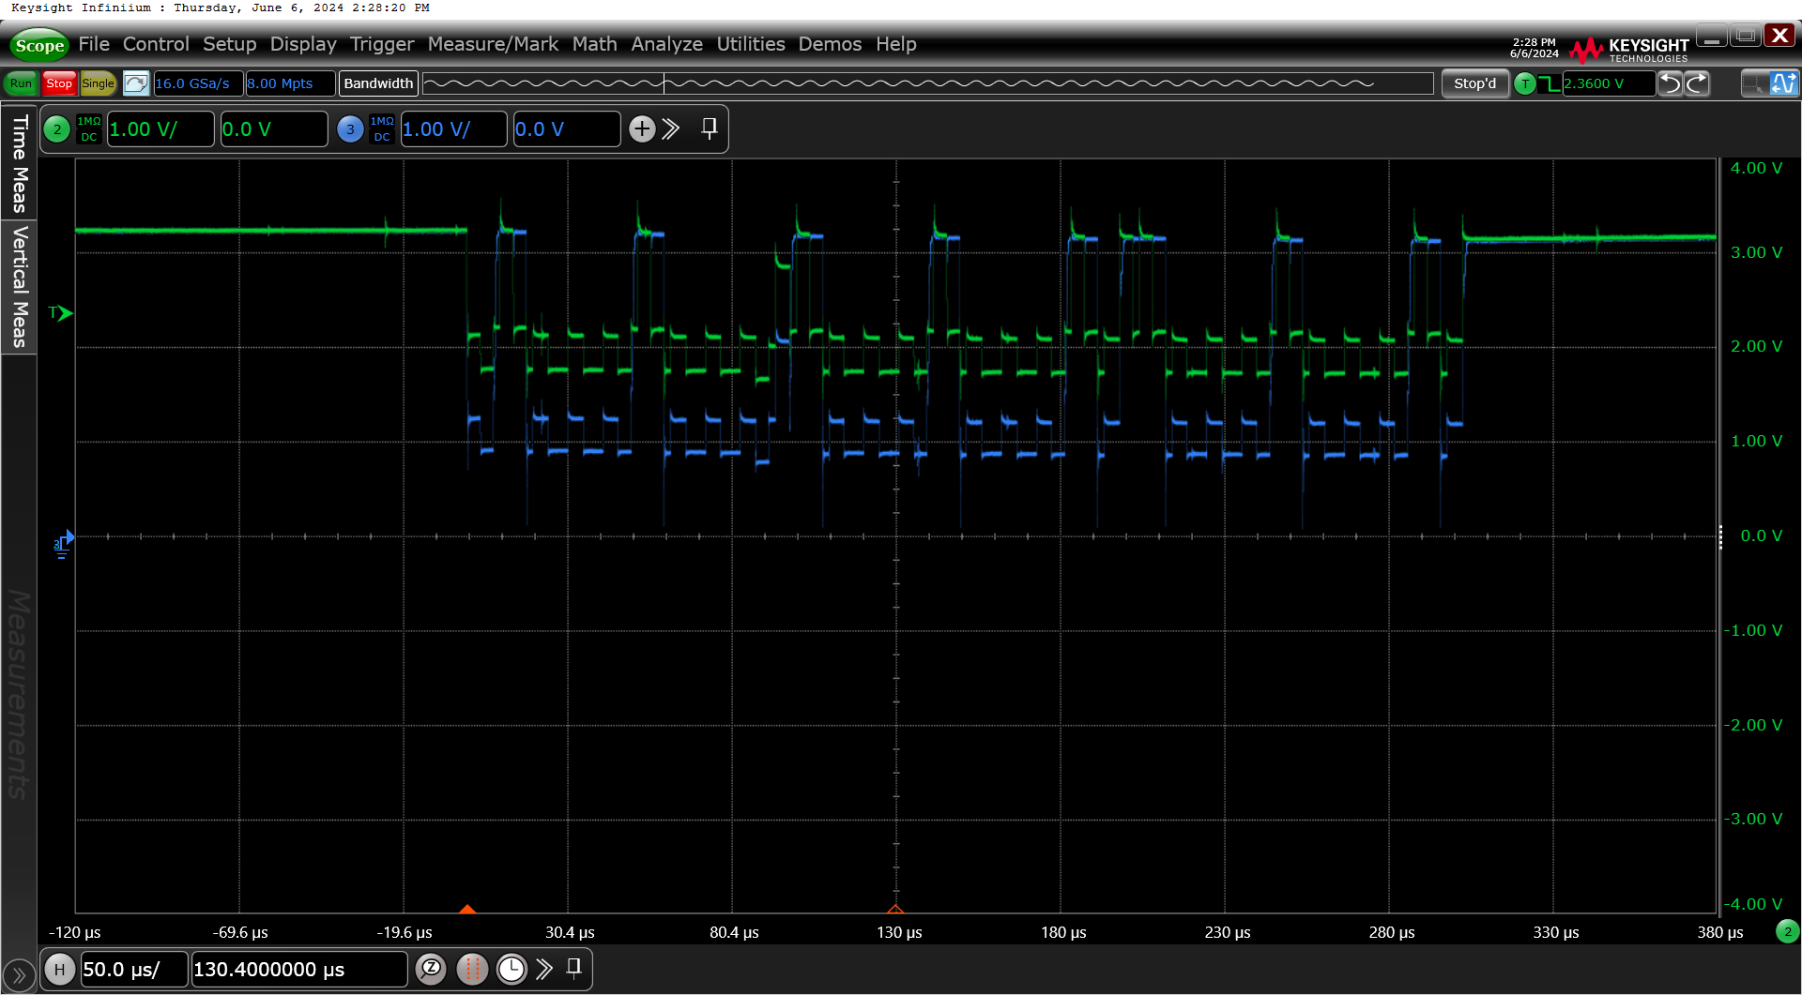Click the falling edge trigger slope icon

click(x=1550, y=83)
